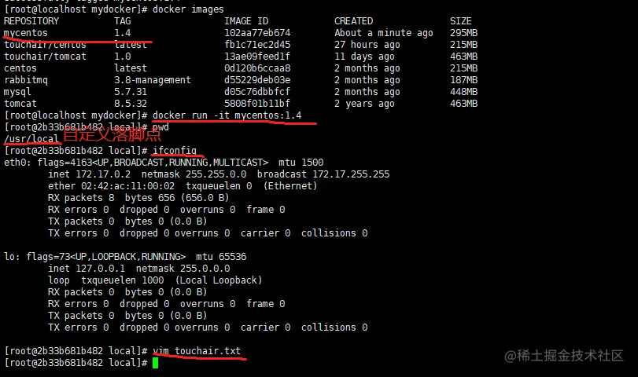The height and width of the screenshot is (377, 638).
Task: Select the 'mysql' repository name
Action: pyautogui.click(x=17, y=92)
